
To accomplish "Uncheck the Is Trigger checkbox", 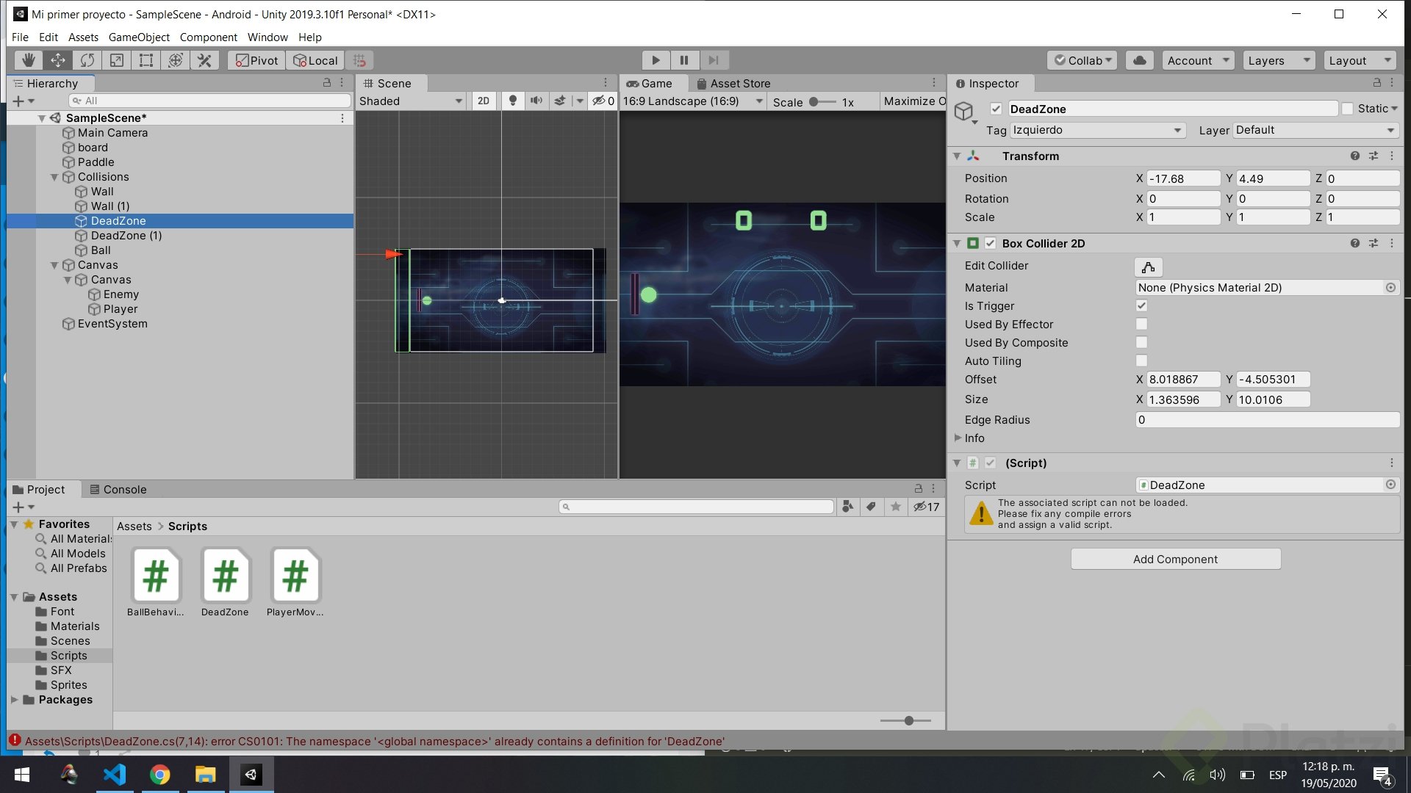I will tap(1141, 305).
